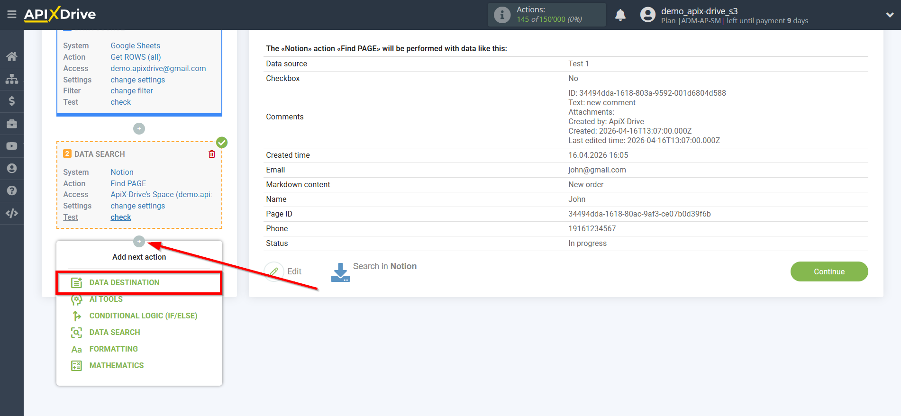Click the Phone value 19161234567
901x416 pixels.
pyautogui.click(x=592, y=228)
